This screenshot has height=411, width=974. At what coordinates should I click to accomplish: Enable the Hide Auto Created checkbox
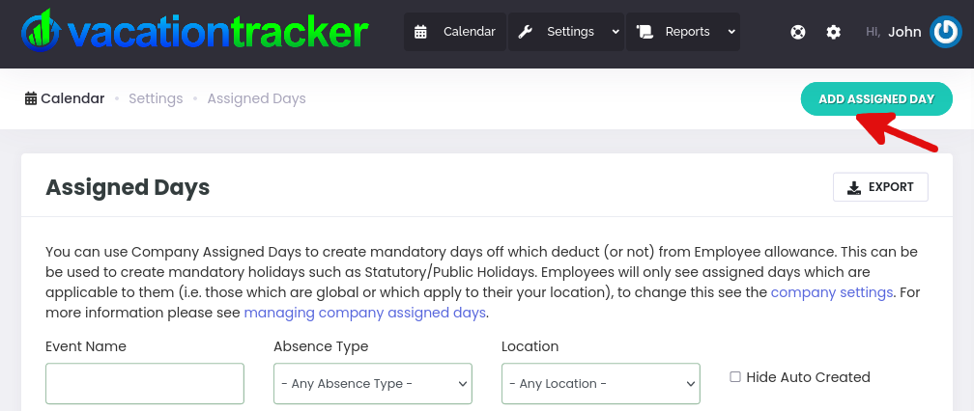point(735,377)
